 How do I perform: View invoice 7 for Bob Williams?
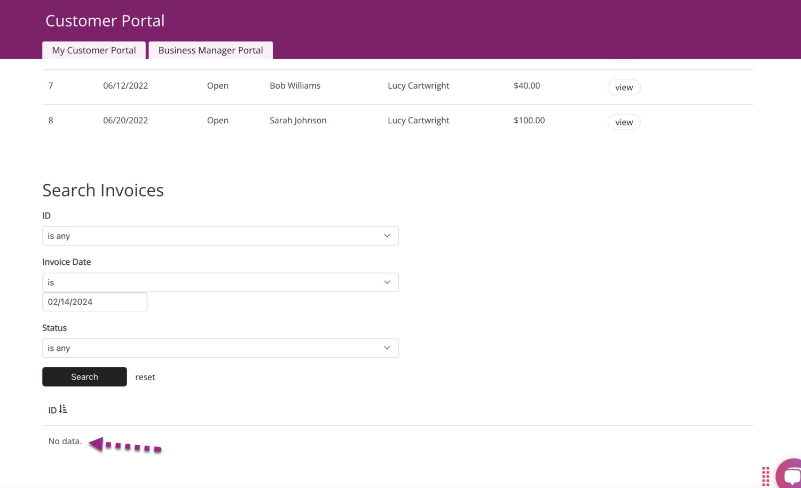point(623,88)
